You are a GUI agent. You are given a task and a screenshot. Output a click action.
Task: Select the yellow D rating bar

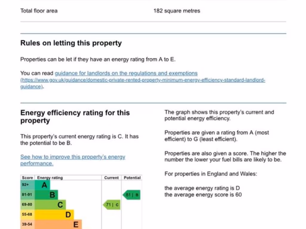[x=54, y=215]
